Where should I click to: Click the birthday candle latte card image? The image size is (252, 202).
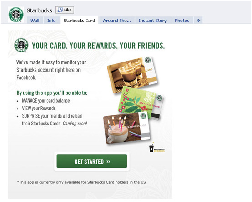127,128
